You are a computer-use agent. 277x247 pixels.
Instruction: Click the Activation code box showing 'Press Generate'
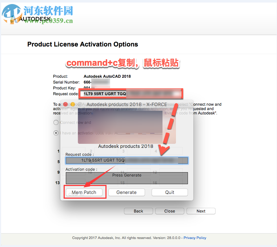click(127, 178)
